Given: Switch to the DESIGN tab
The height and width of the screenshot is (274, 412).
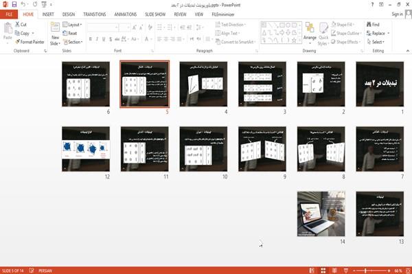Looking at the screenshot, I should 69,14.
